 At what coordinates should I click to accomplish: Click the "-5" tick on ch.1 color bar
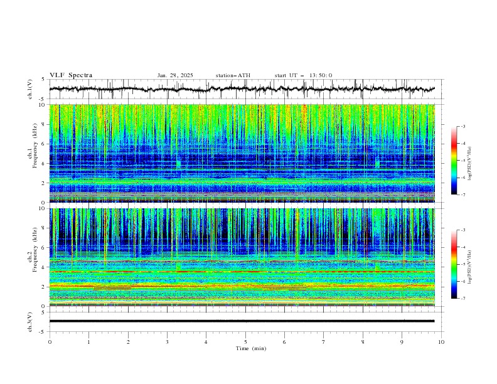462,161
